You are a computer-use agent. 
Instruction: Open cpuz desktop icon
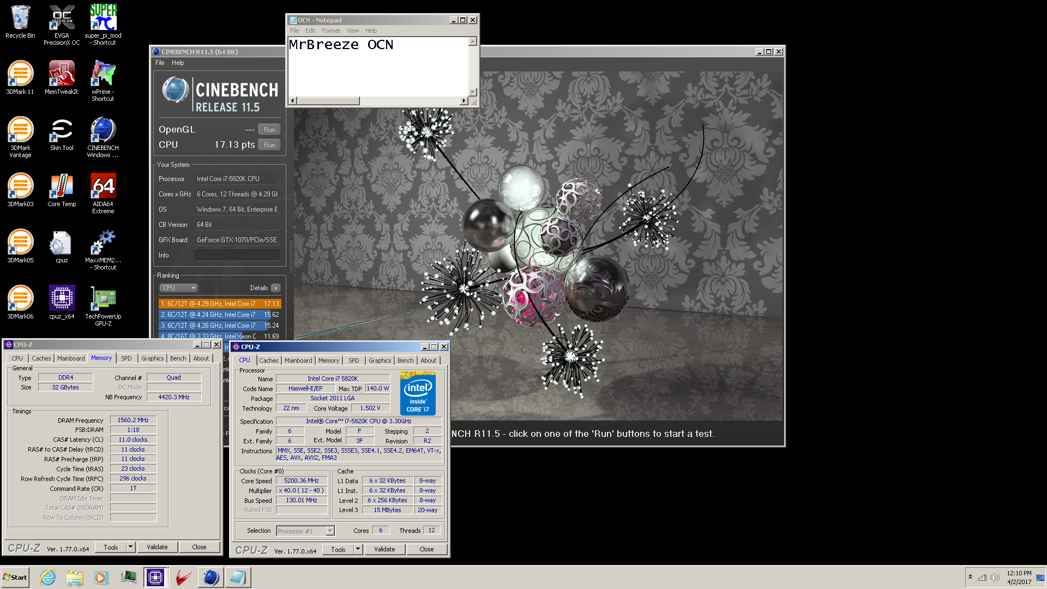[x=62, y=247]
